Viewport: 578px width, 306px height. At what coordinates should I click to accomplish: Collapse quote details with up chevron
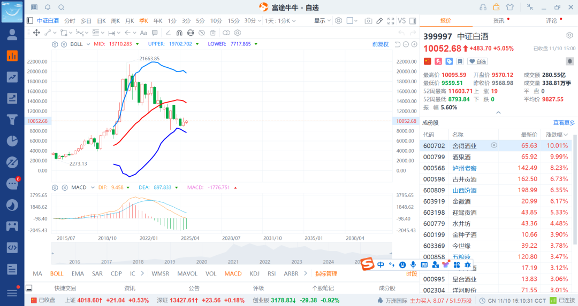pos(498,113)
